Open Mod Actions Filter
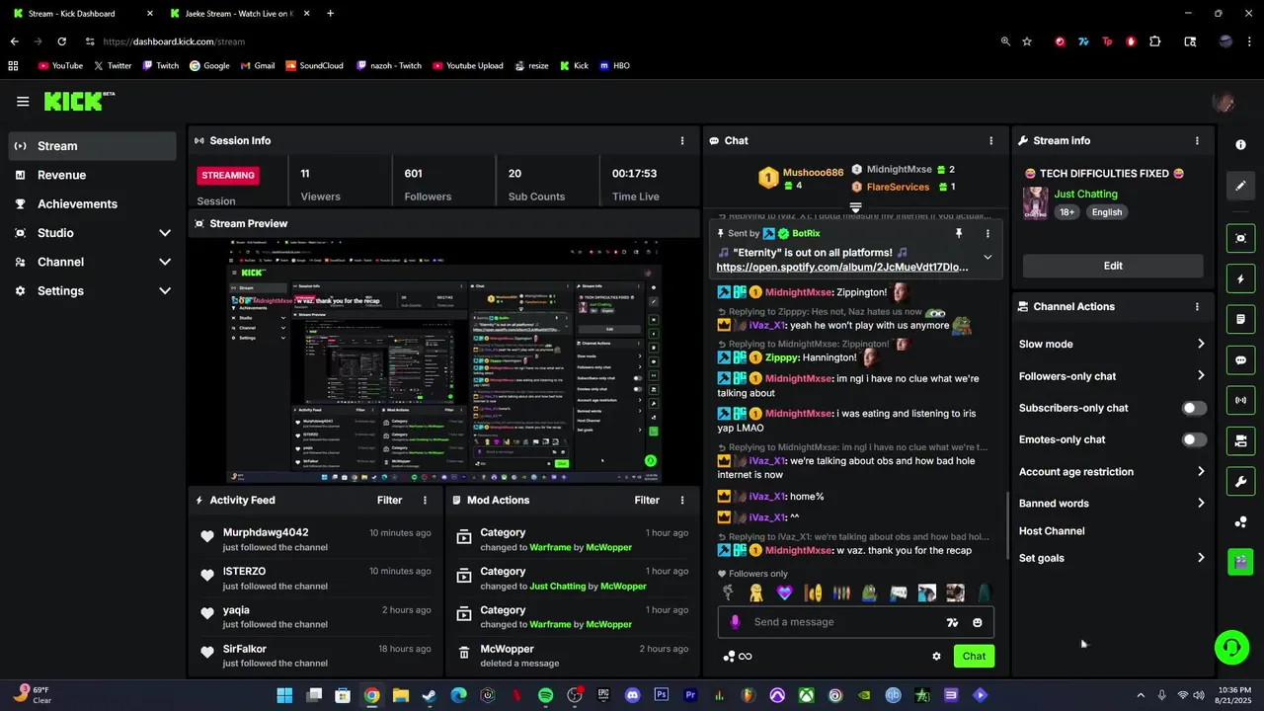The width and height of the screenshot is (1264, 711). [x=647, y=500]
